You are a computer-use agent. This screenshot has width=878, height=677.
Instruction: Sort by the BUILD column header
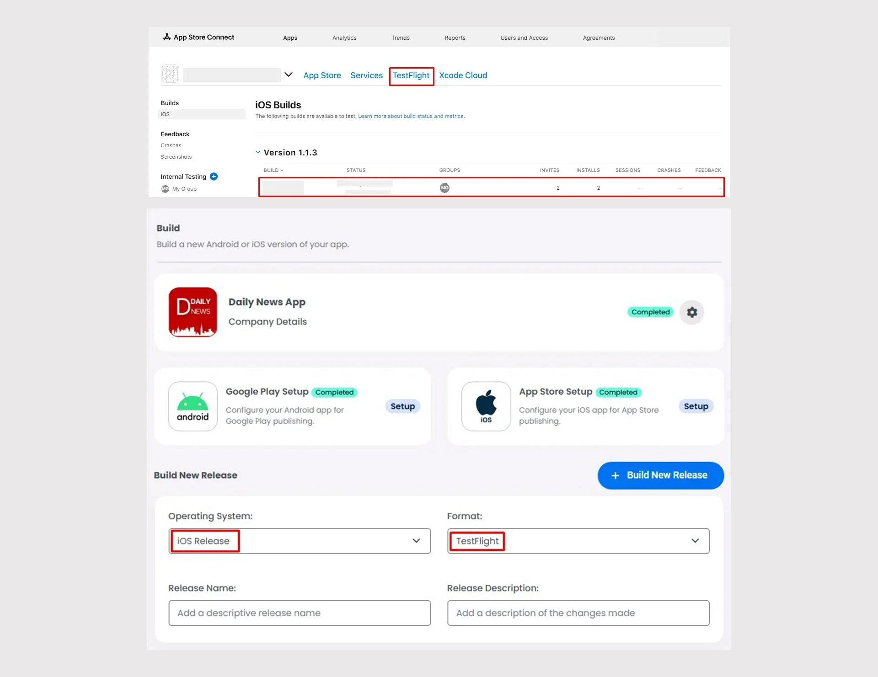click(x=273, y=170)
